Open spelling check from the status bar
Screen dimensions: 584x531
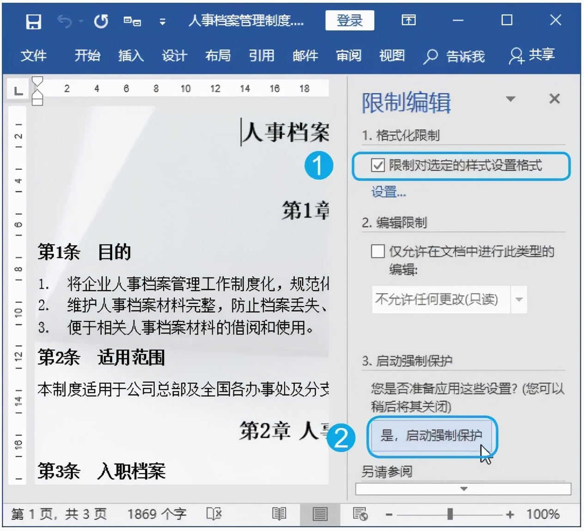[215, 513]
